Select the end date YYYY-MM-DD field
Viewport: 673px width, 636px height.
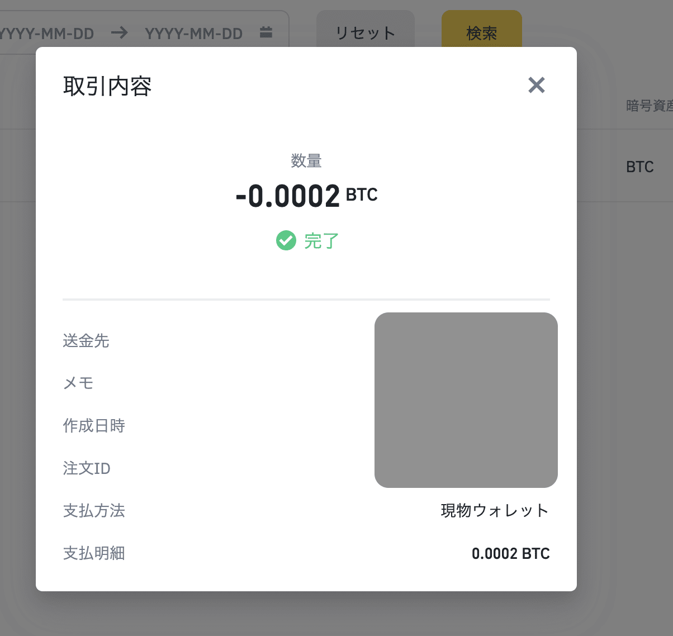tap(193, 34)
